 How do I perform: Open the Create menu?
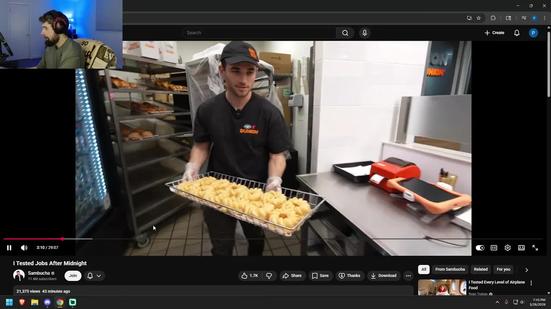(494, 33)
